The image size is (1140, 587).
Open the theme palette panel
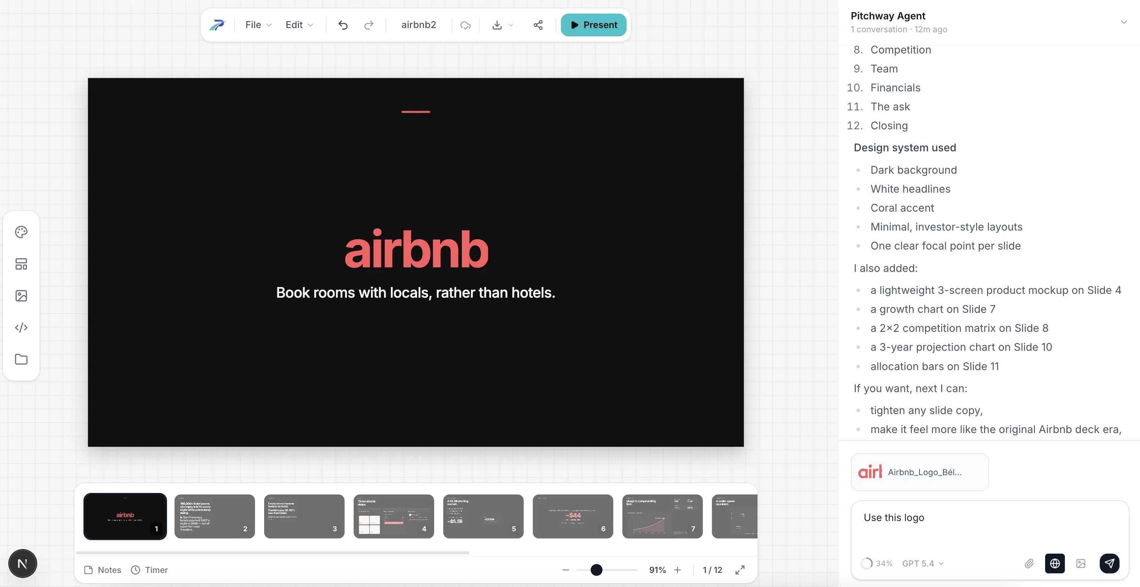click(21, 232)
